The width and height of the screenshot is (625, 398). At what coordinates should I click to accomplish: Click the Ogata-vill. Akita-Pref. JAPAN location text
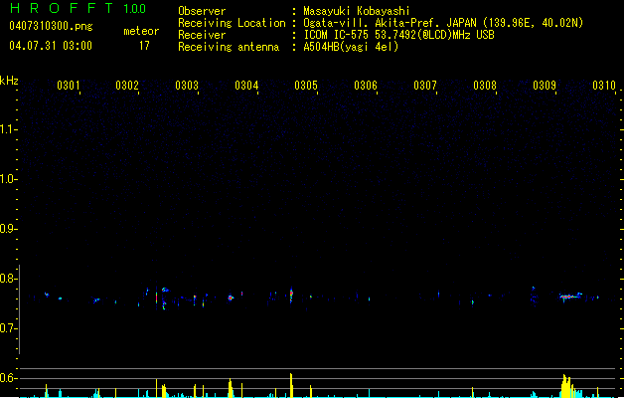coord(443,23)
